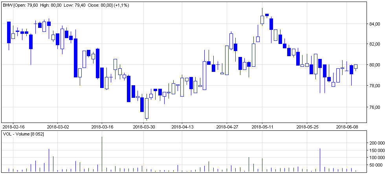This screenshot has height=174, width=385.
Task: Click the VOL - Volume [8 052] label
Action: [23, 134]
